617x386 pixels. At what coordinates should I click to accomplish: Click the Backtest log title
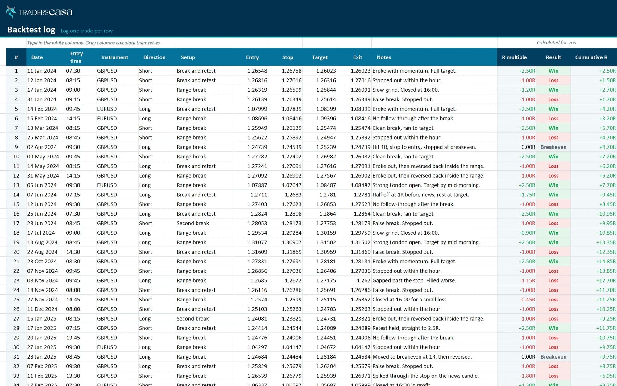point(31,30)
